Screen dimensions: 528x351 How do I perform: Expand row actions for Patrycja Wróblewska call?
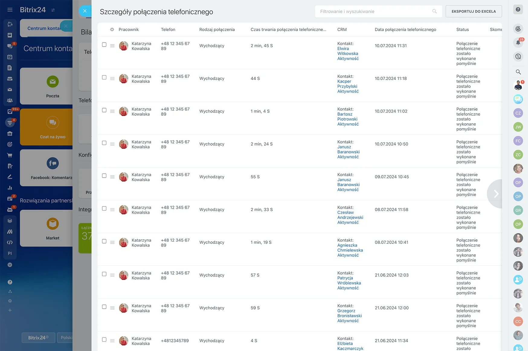(112, 275)
